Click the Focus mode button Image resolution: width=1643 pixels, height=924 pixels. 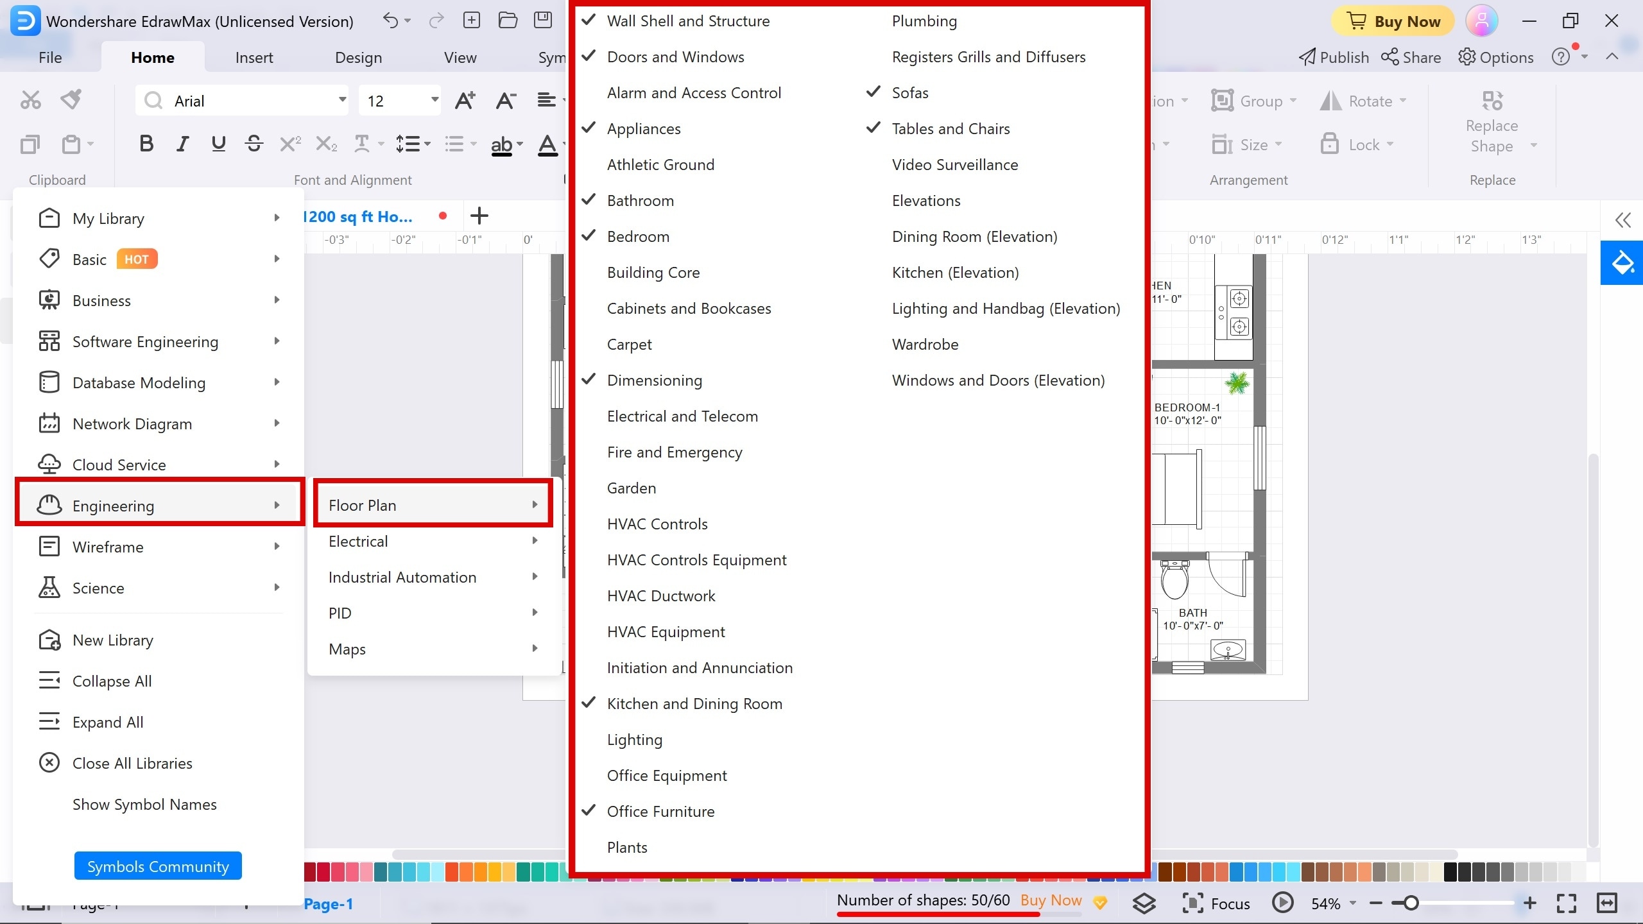pyautogui.click(x=1216, y=903)
